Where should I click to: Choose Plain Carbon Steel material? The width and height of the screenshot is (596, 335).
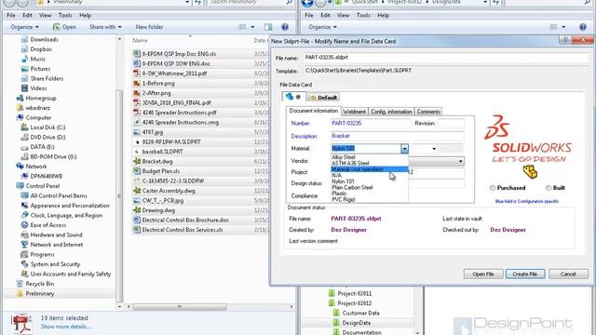point(352,188)
